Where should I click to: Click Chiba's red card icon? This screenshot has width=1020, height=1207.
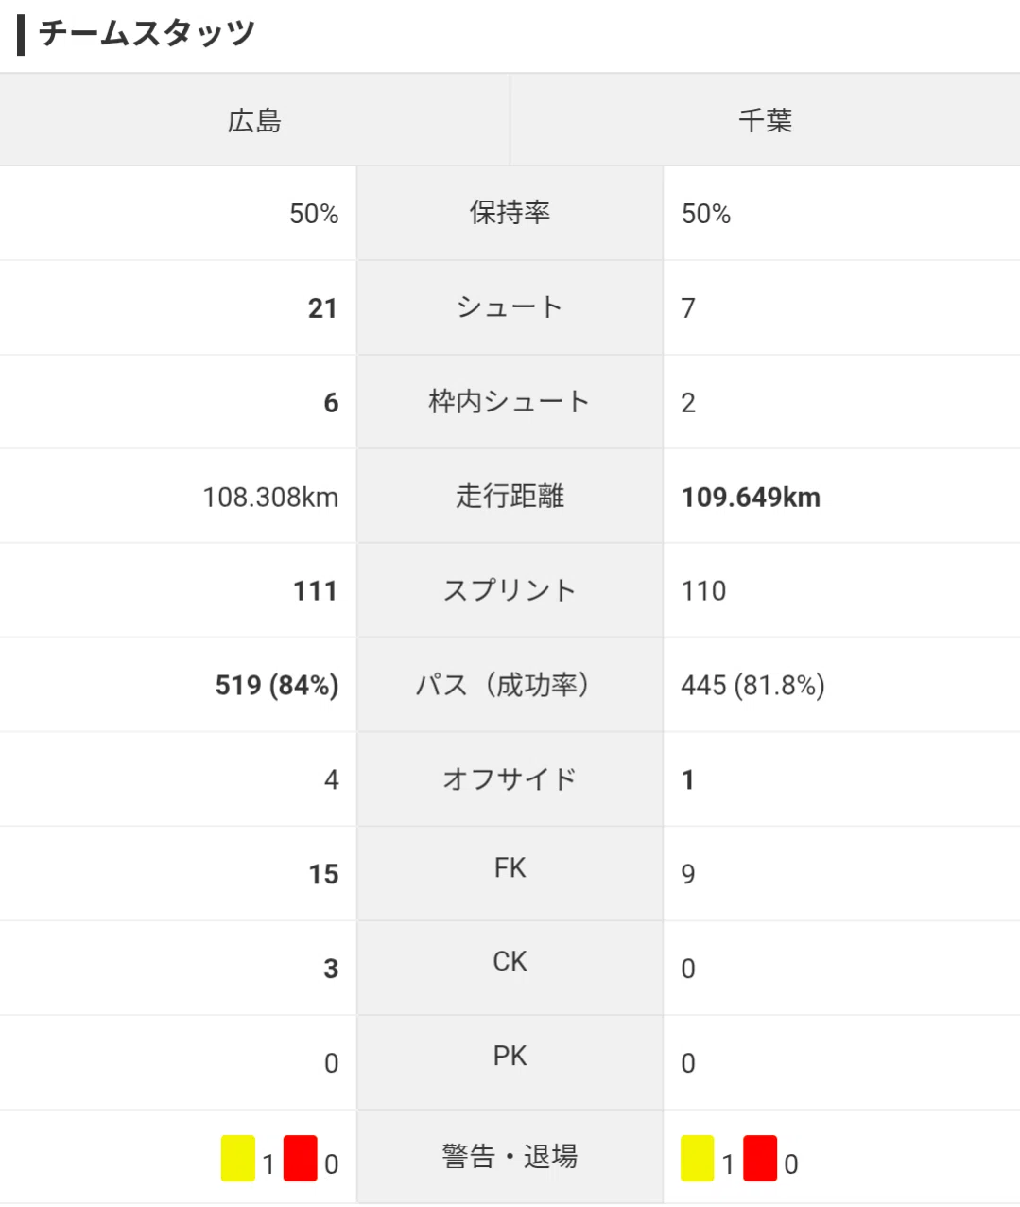[760, 1158]
